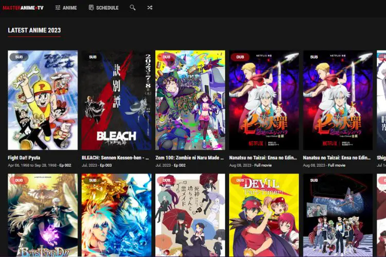This screenshot has height=257, width=386.
Task: Open the Zom 100 poster
Action: [190, 100]
